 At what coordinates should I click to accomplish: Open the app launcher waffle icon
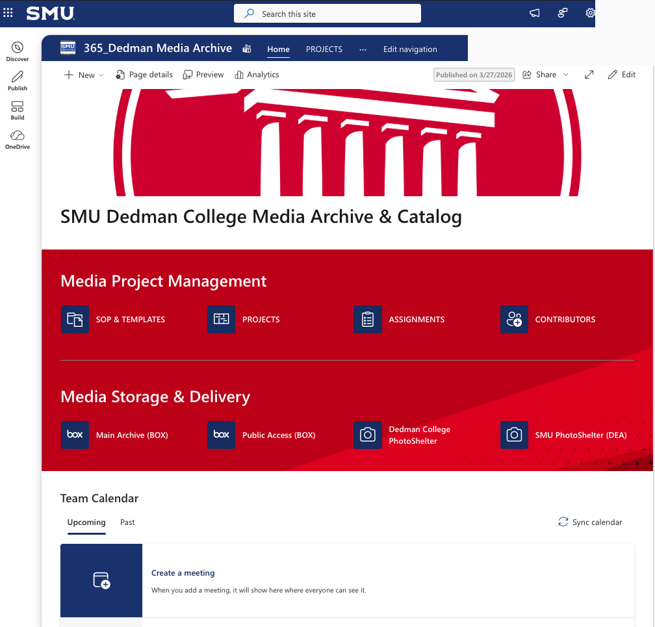click(x=8, y=13)
